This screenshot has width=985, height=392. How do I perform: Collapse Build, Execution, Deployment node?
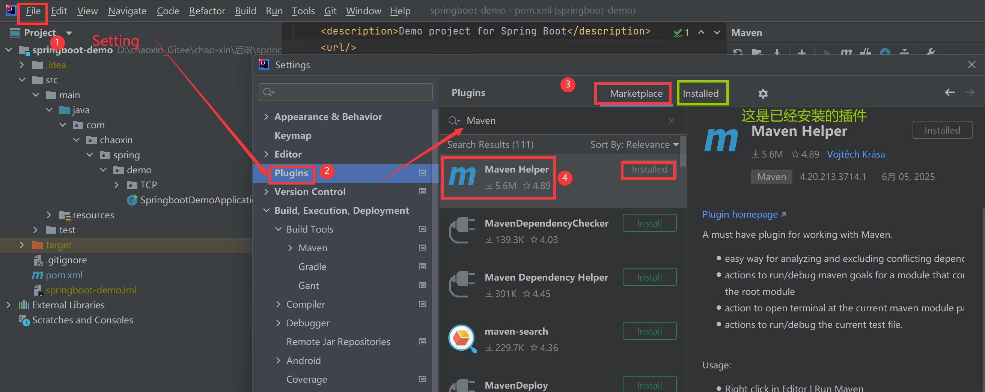click(267, 210)
